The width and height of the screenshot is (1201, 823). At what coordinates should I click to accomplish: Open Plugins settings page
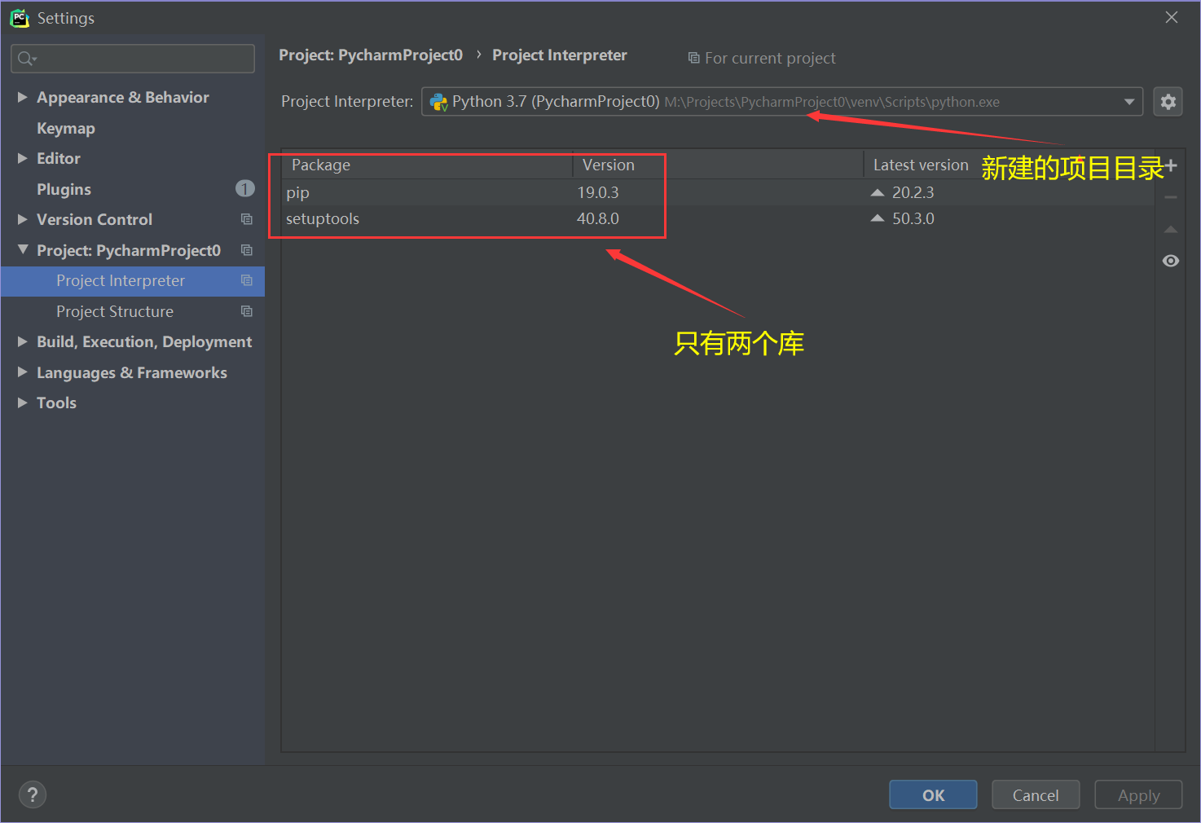pyautogui.click(x=64, y=189)
